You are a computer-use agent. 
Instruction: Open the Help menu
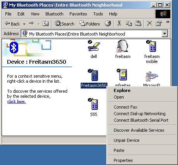point(113,14)
